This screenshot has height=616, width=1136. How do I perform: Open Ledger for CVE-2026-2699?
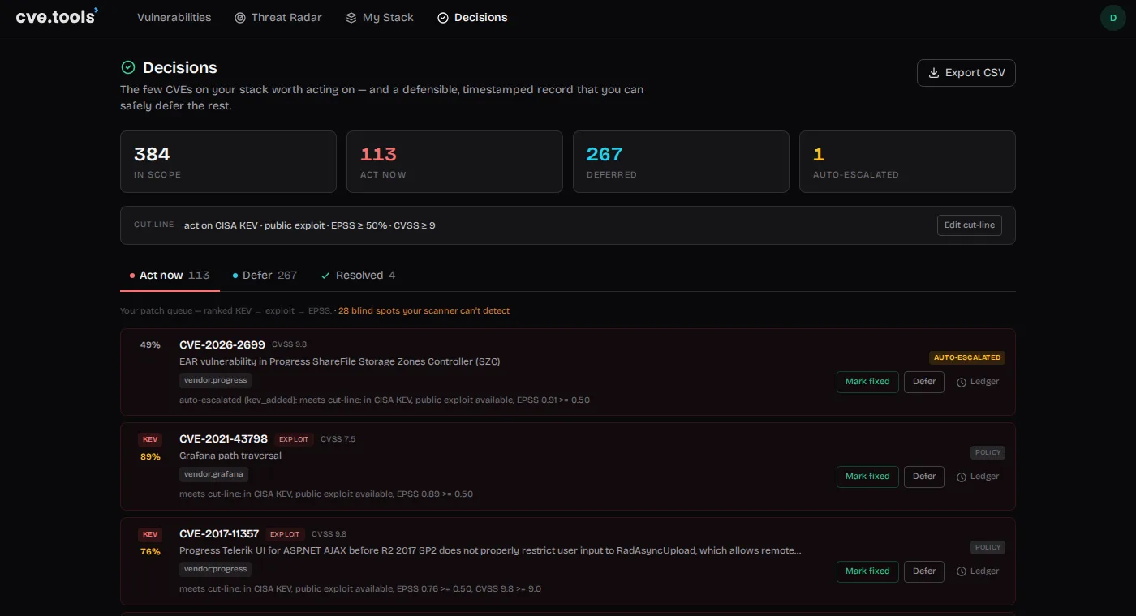click(x=978, y=381)
